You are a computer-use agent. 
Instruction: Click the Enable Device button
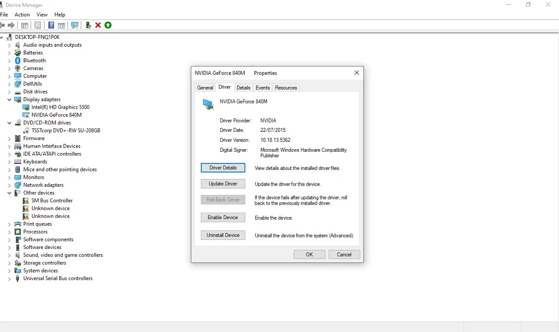tap(223, 217)
